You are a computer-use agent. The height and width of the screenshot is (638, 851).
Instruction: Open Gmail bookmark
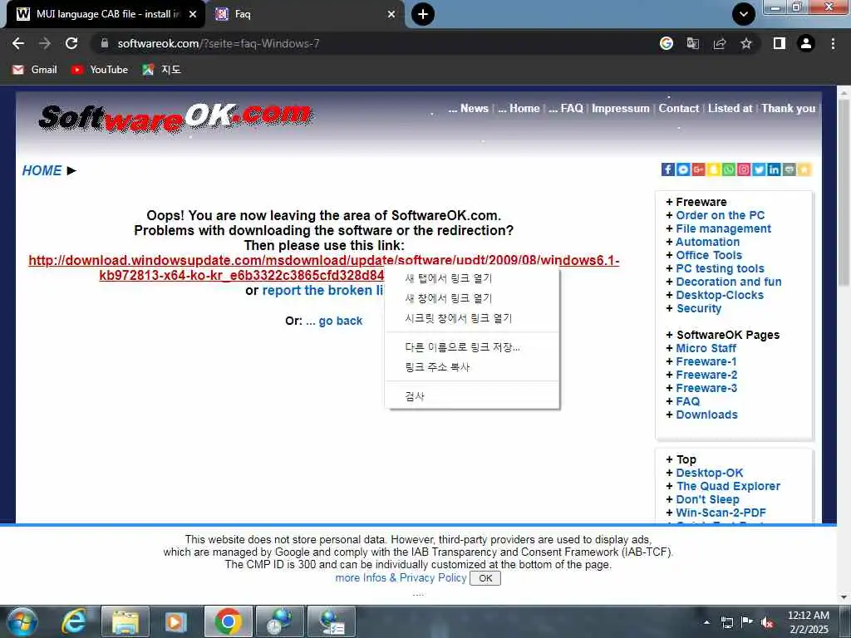point(35,70)
